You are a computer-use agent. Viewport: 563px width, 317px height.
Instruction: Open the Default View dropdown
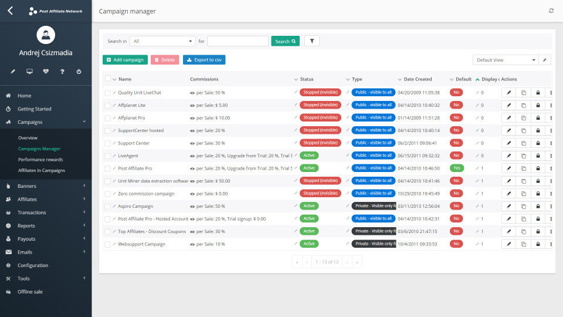[506, 60]
